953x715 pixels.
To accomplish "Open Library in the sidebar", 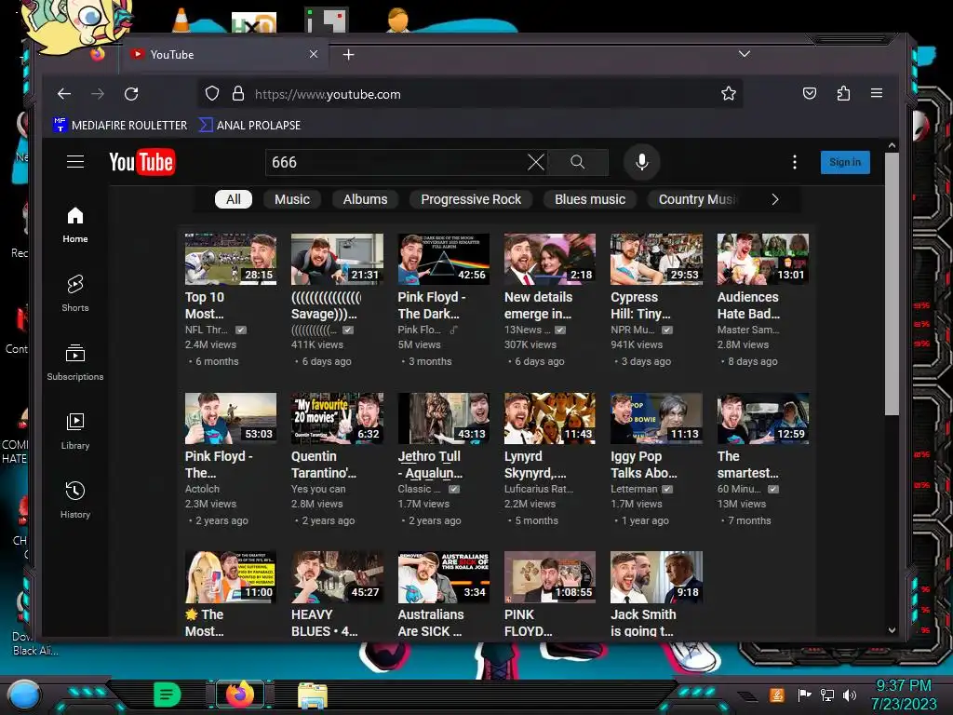I will 75,431.
